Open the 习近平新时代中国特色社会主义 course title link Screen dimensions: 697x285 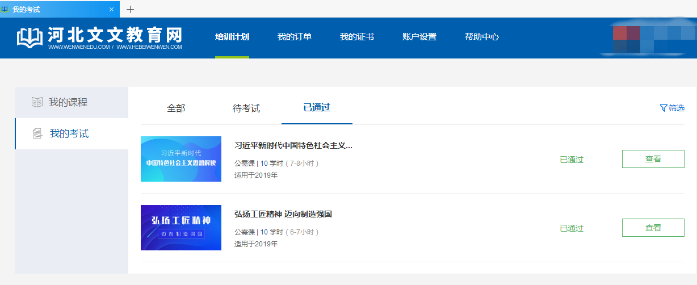point(293,145)
